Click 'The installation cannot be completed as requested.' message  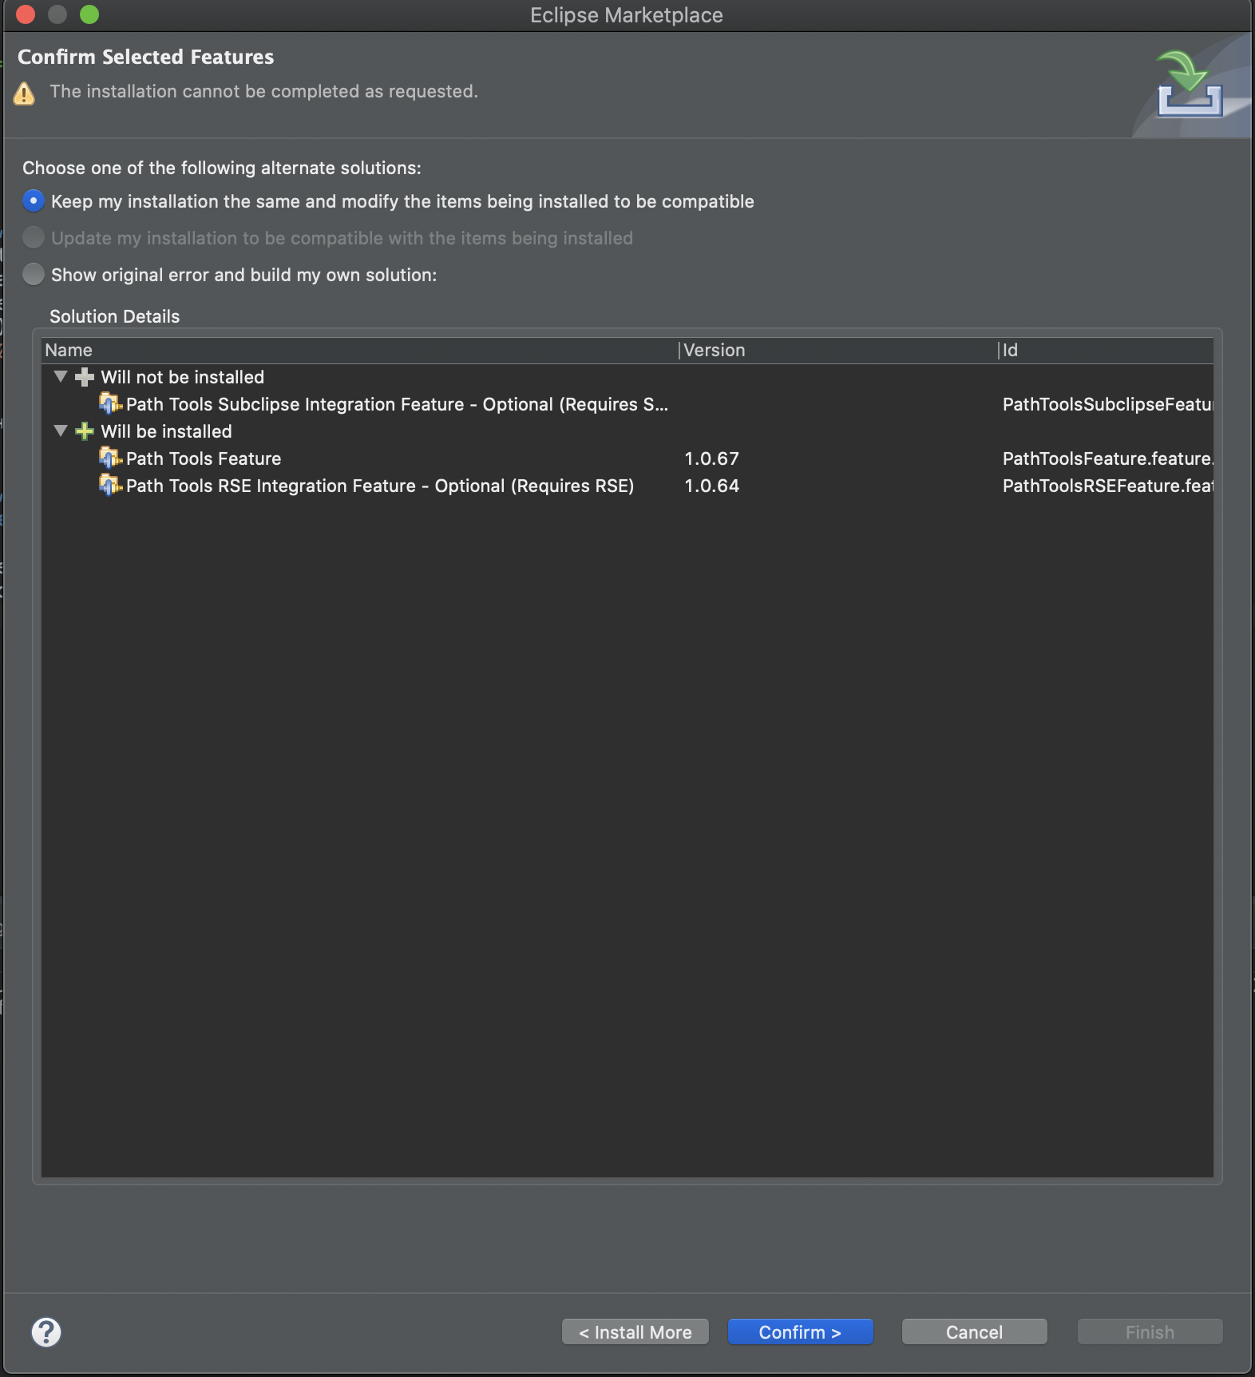click(x=263, y=91)
